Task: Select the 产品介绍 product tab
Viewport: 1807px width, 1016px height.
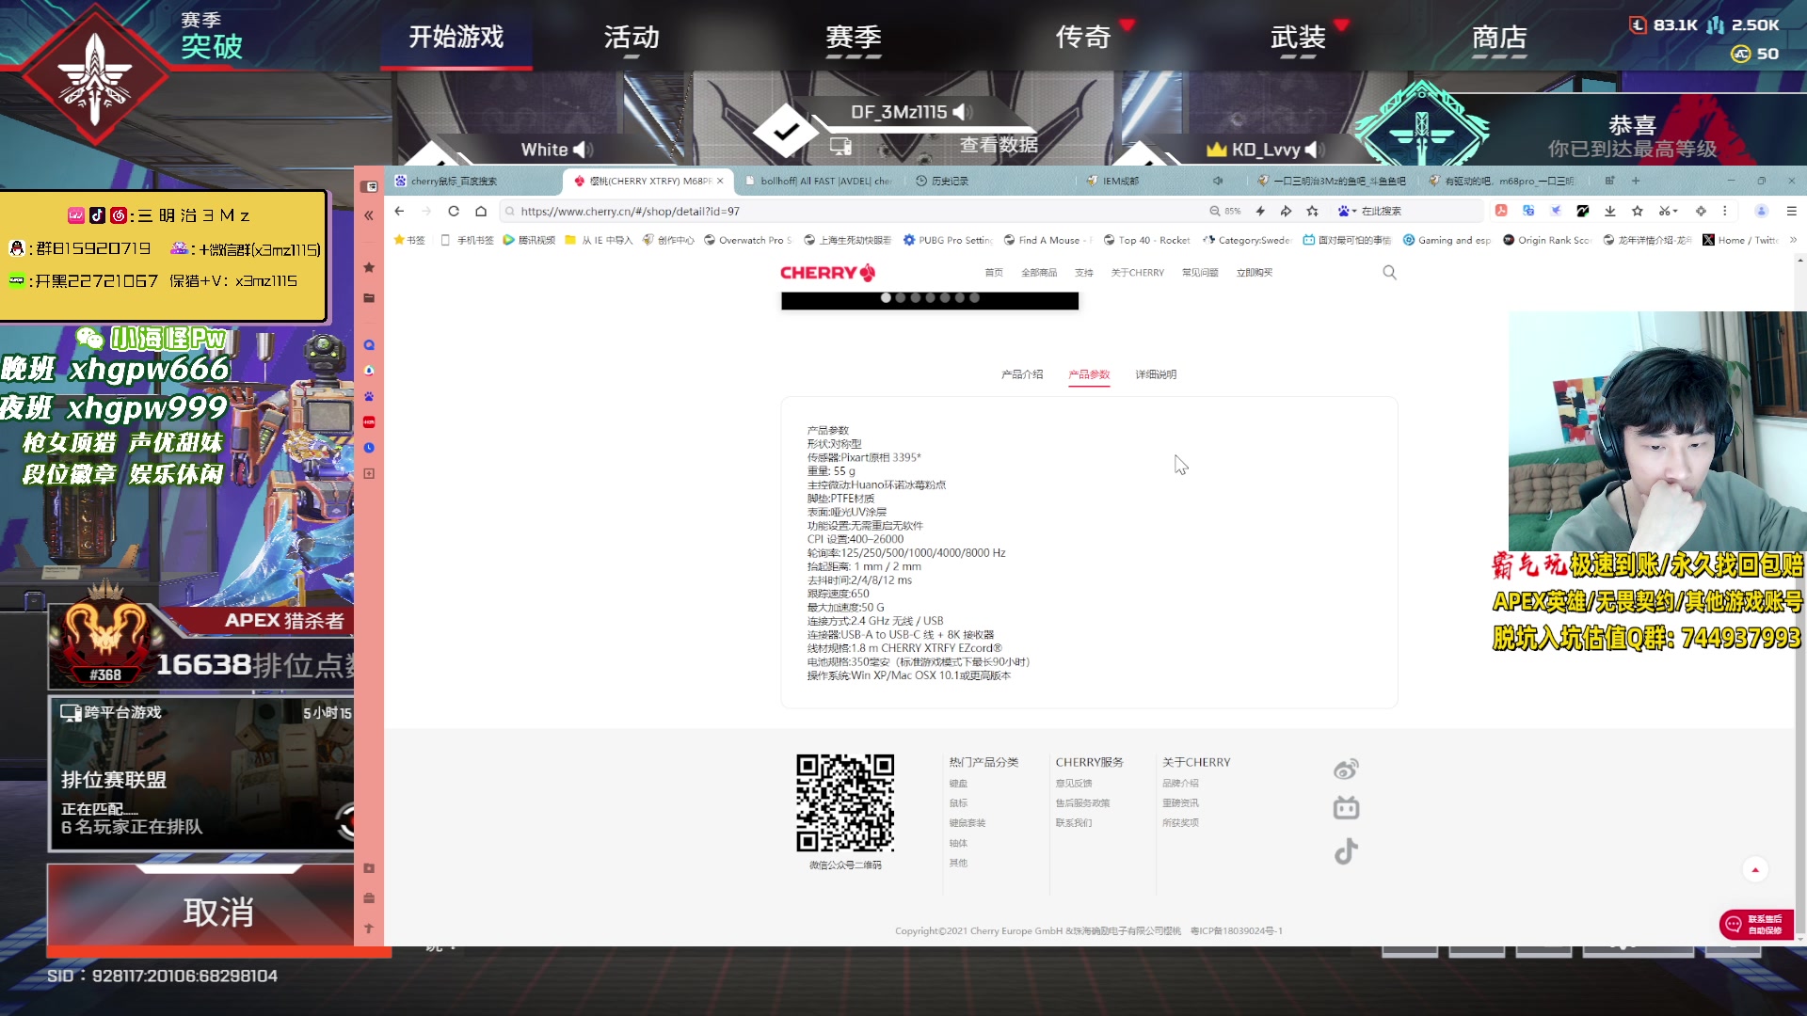Action: point(1022,374)
